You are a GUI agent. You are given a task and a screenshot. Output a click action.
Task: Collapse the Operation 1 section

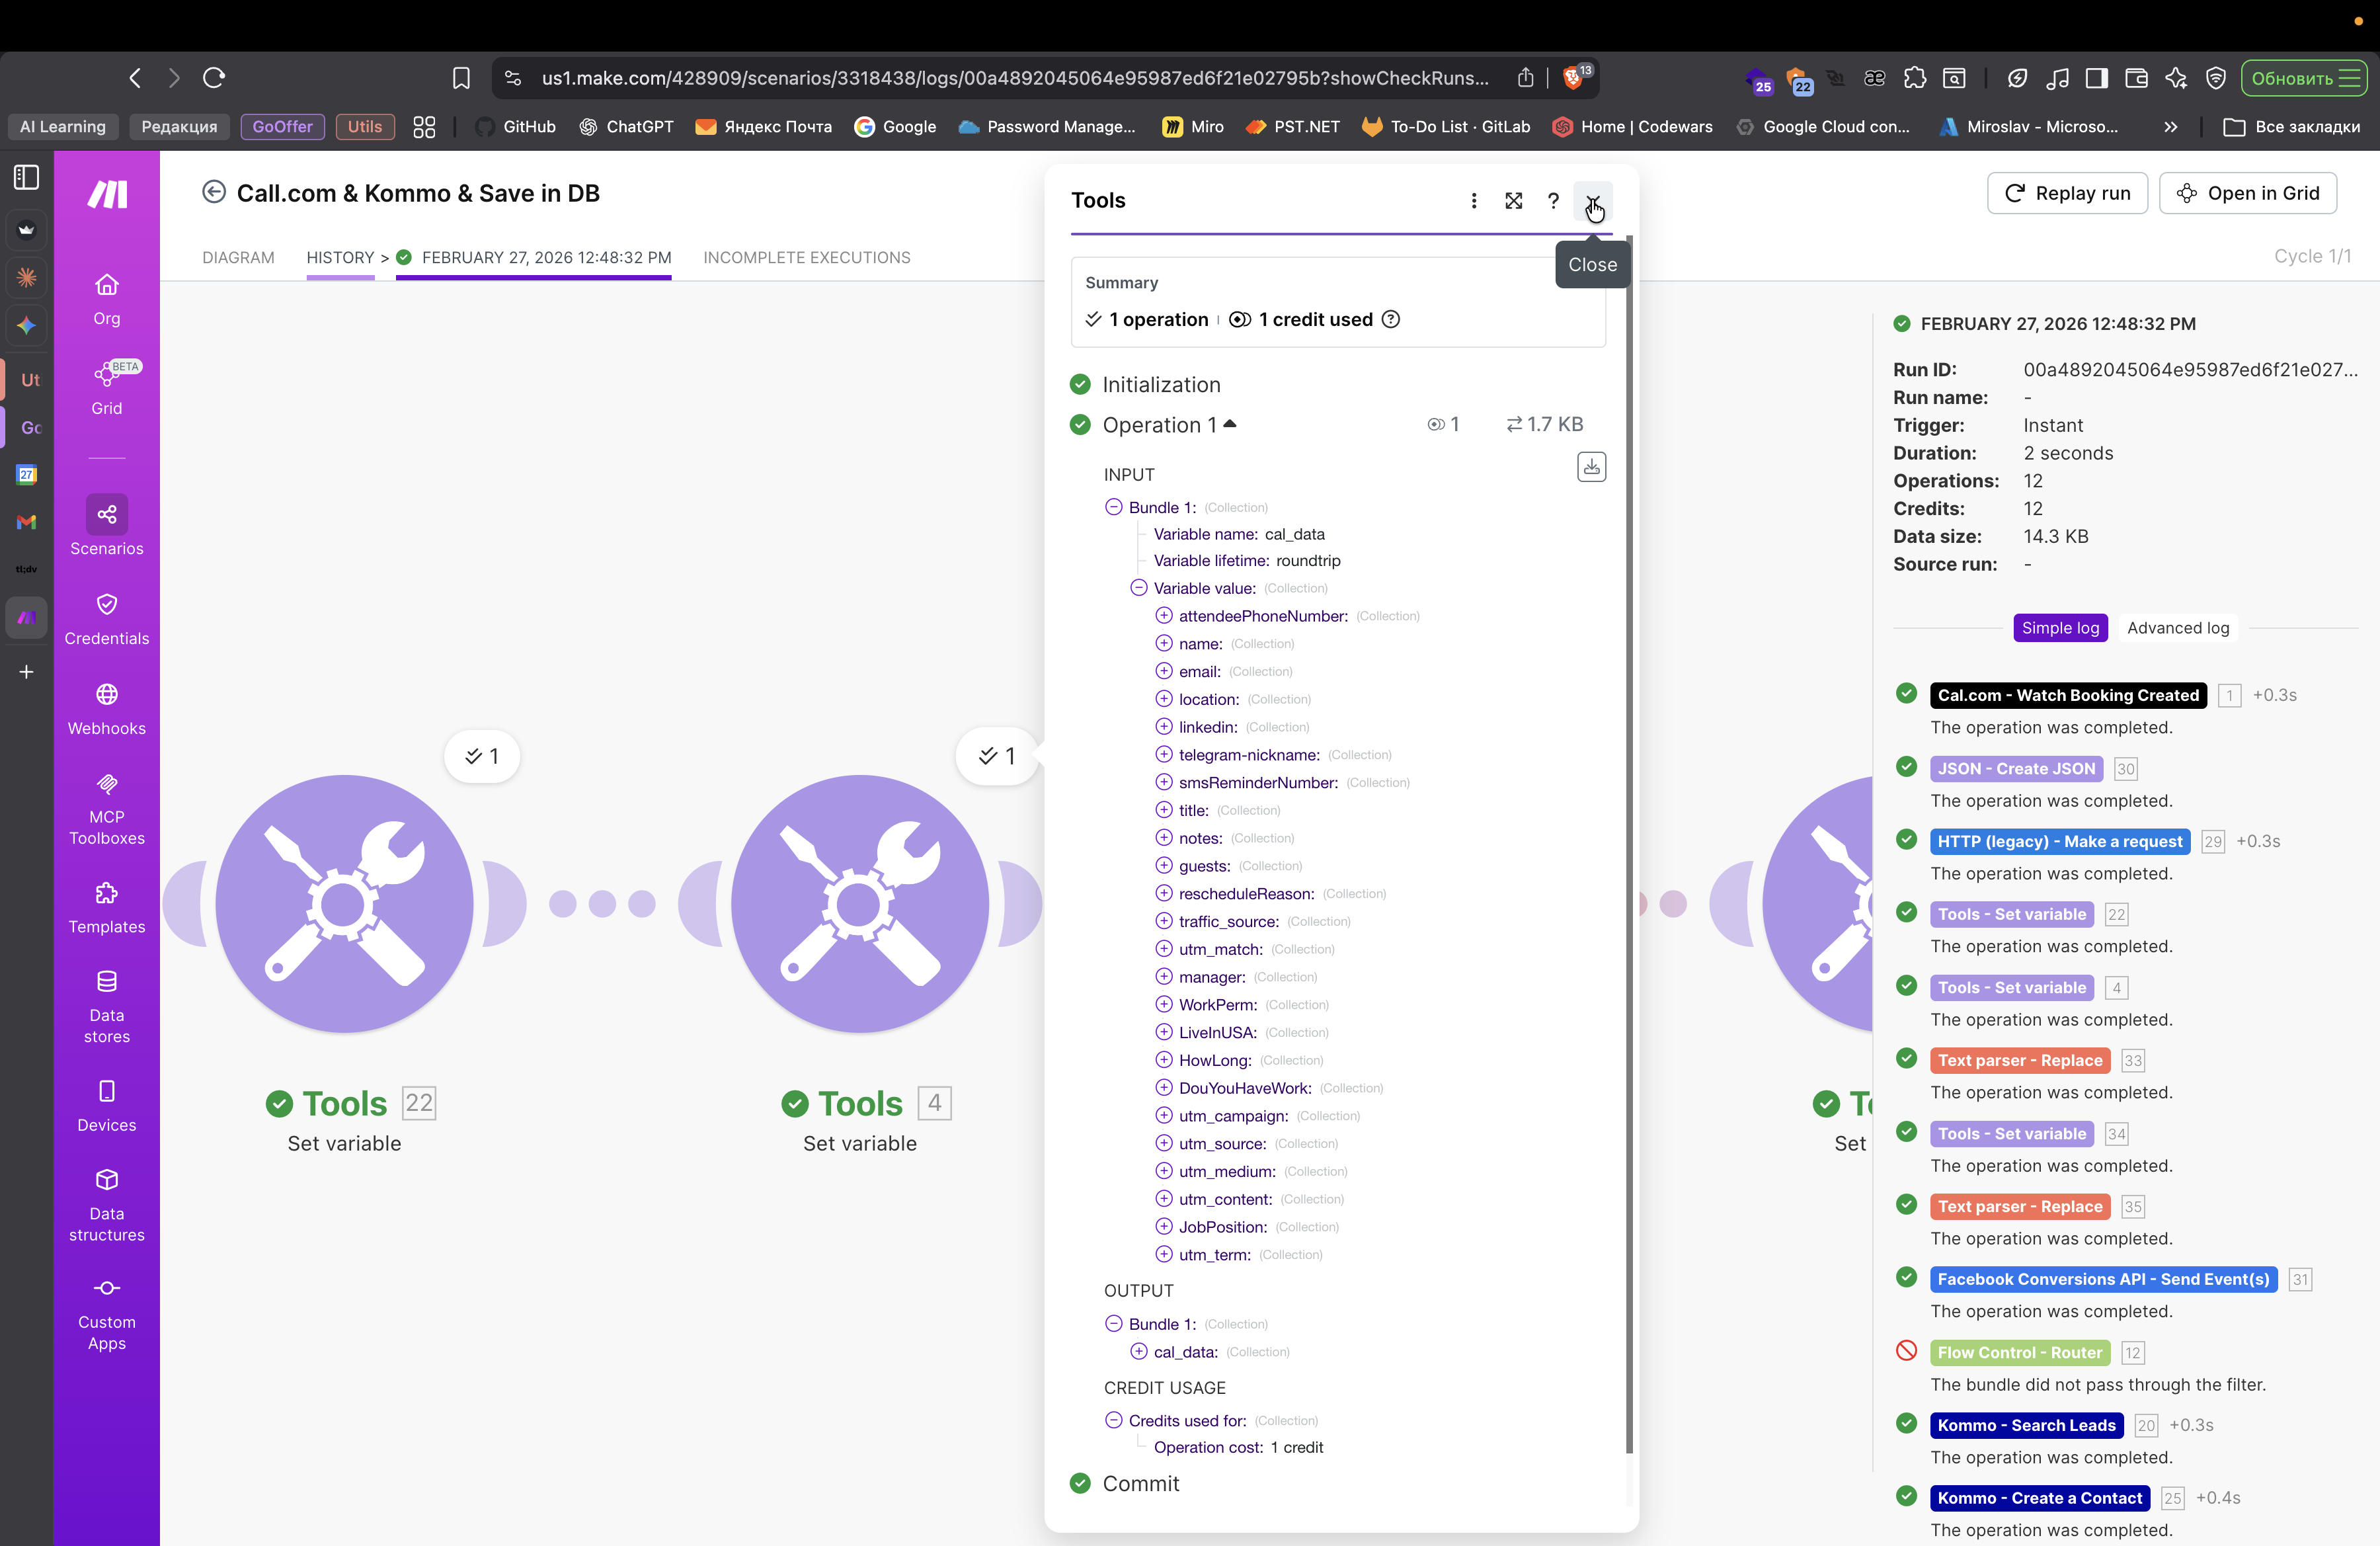tap(1230, 424)
